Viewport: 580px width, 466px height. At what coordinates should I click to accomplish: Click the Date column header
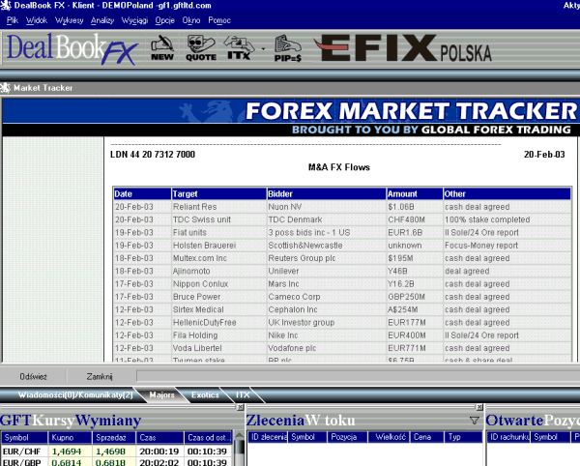(x=142, y=193)
